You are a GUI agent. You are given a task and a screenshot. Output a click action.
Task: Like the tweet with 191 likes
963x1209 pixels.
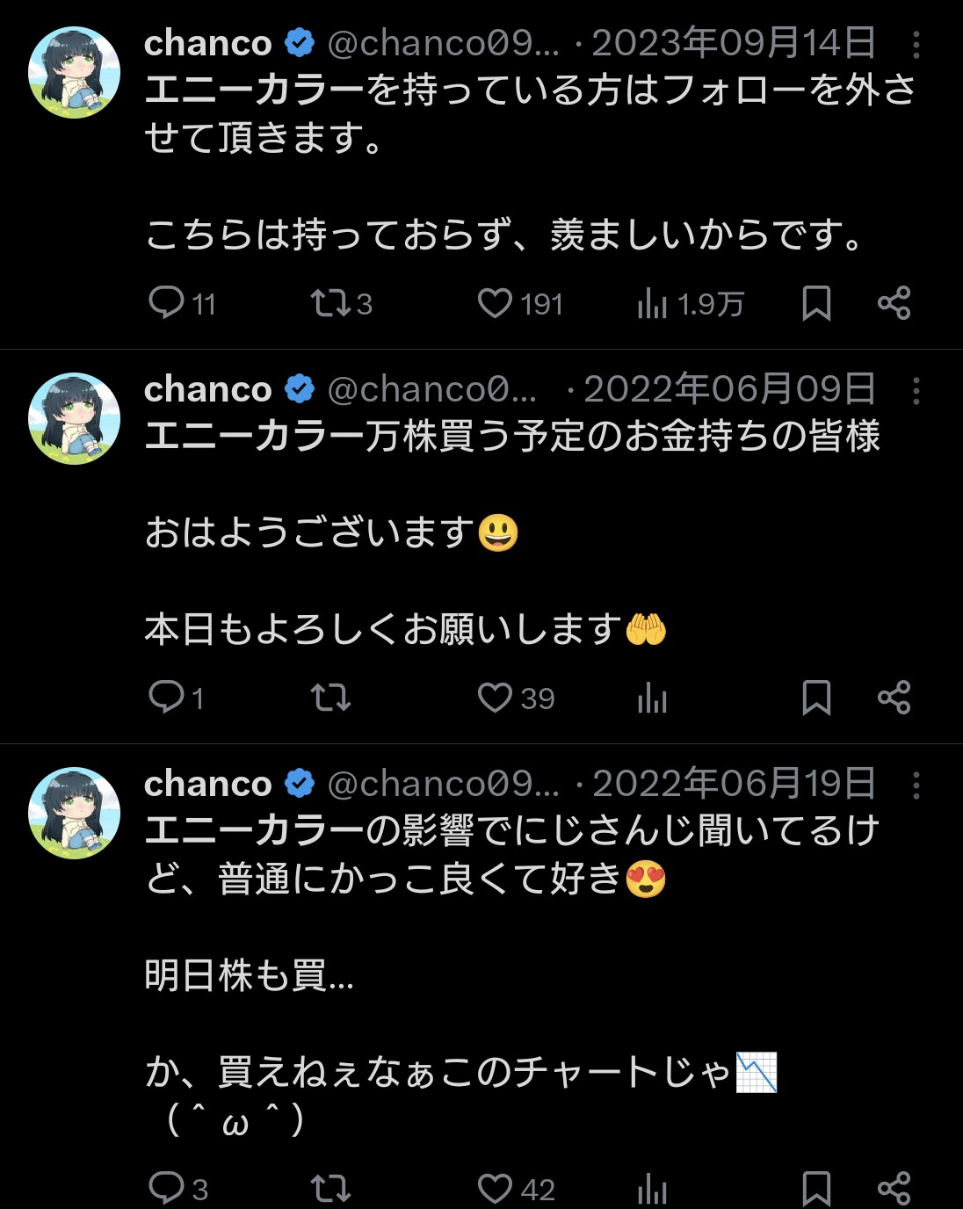click(495, 303)
